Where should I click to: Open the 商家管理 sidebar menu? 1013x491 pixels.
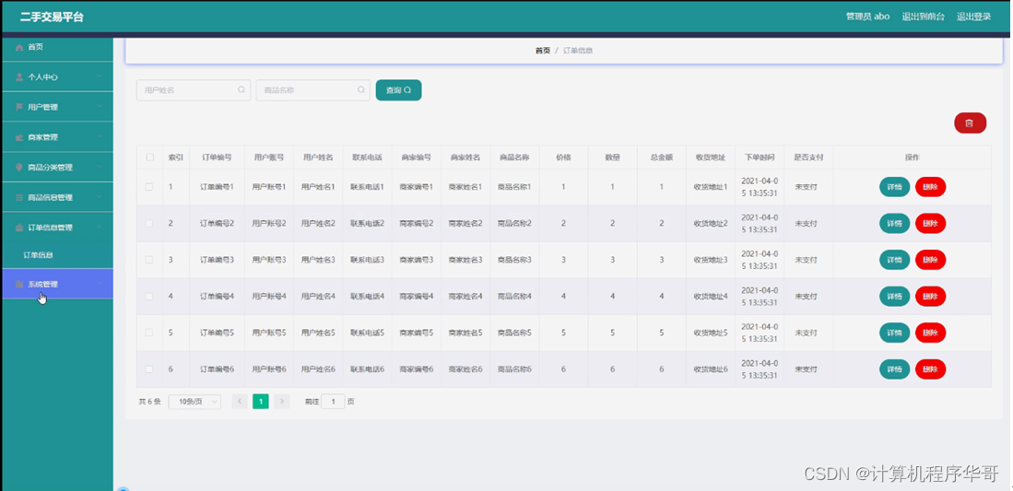click(x=57, y=137)
